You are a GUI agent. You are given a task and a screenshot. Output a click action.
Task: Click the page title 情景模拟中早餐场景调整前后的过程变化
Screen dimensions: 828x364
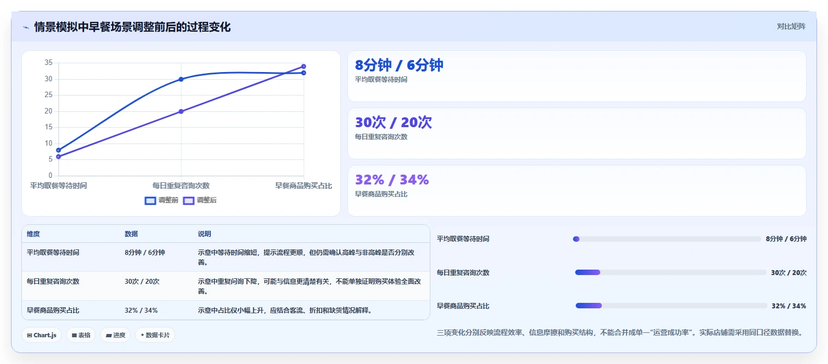pos(132,27)
